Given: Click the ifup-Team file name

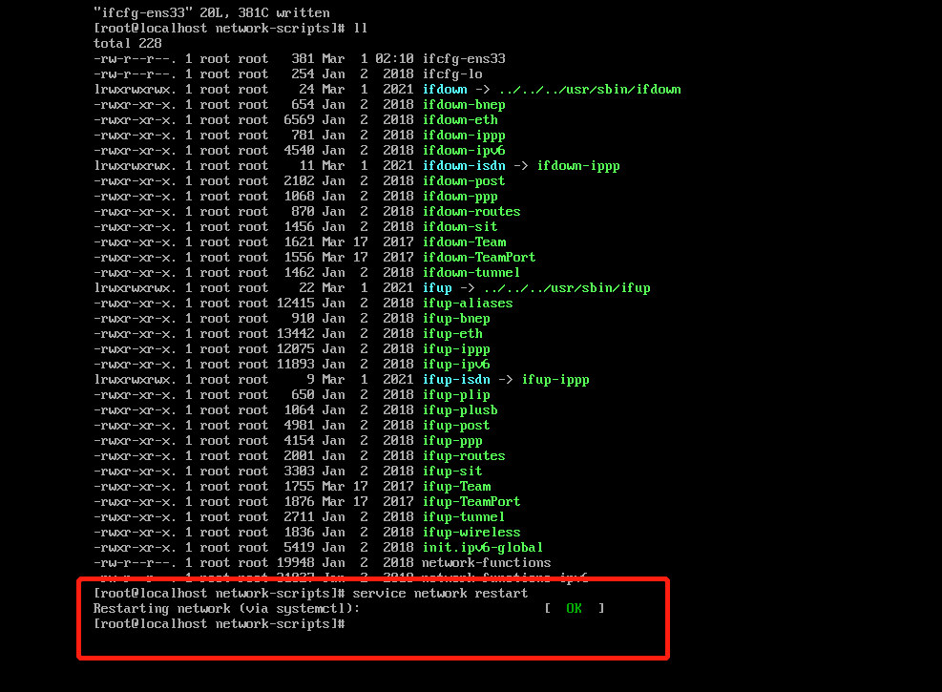Looking at the screenshot, I should pyautogui.click(x=456, y=487).
